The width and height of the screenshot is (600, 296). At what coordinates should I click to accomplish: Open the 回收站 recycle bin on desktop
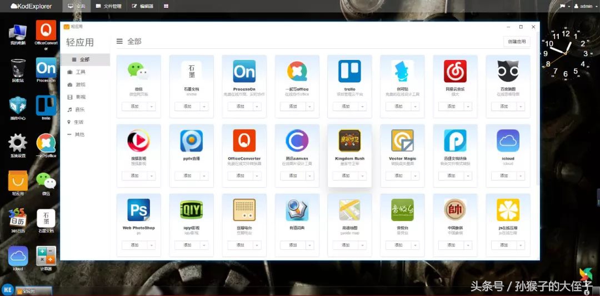pos(18,69)
